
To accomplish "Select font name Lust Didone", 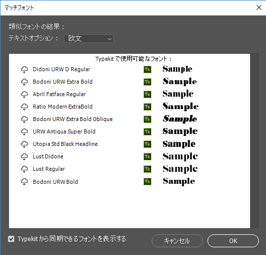I will coord(48,156).
